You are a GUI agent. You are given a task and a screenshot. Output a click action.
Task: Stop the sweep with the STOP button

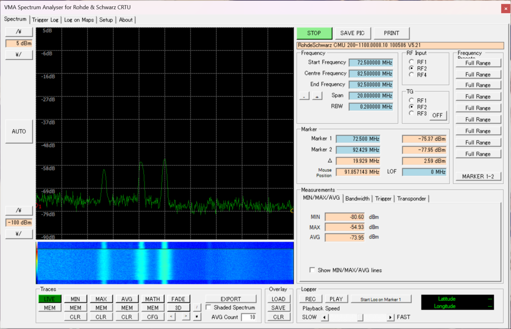[x=314, y=33]
